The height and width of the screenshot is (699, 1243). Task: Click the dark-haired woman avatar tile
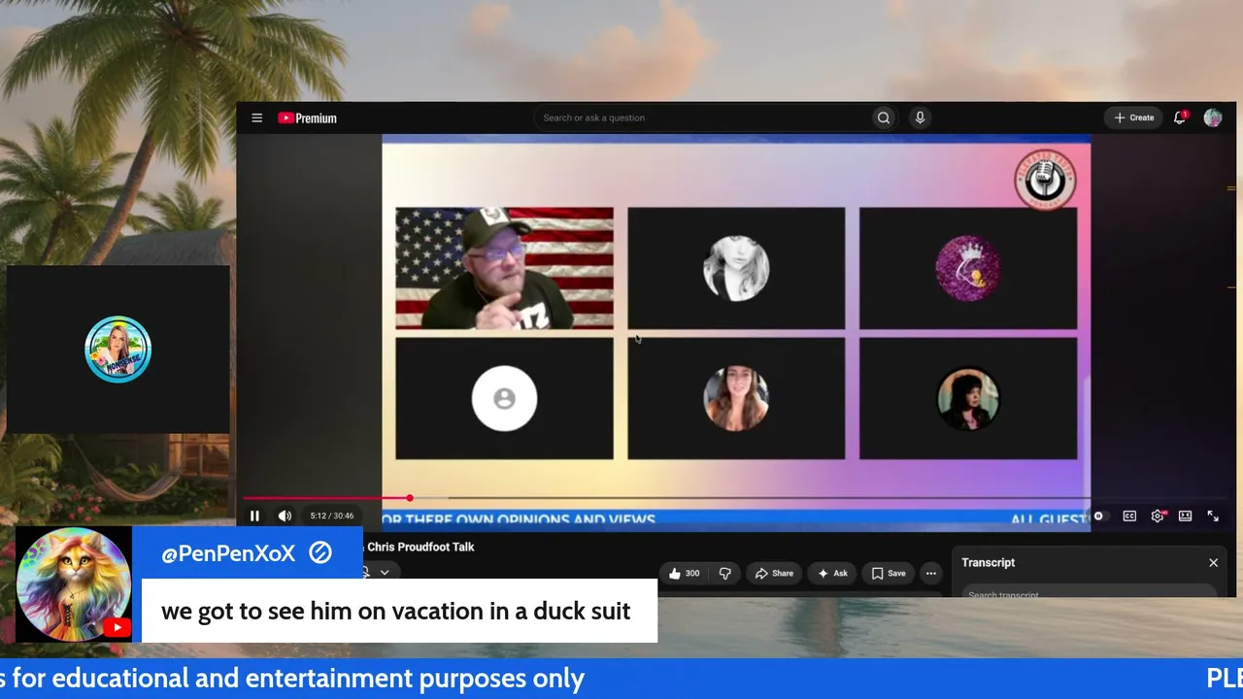pyautogui.click(x=968, y=398)
